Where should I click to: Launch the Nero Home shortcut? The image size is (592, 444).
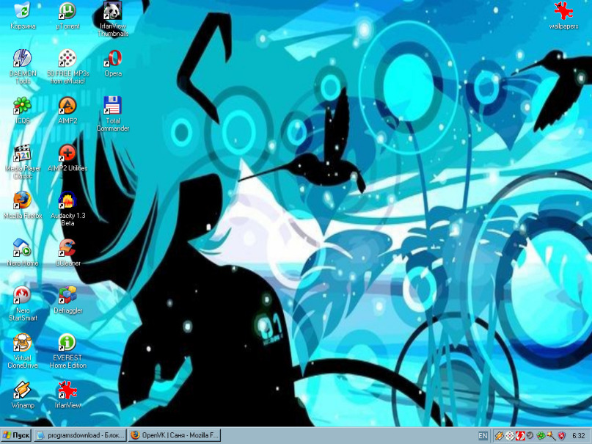tap(23, 252)
